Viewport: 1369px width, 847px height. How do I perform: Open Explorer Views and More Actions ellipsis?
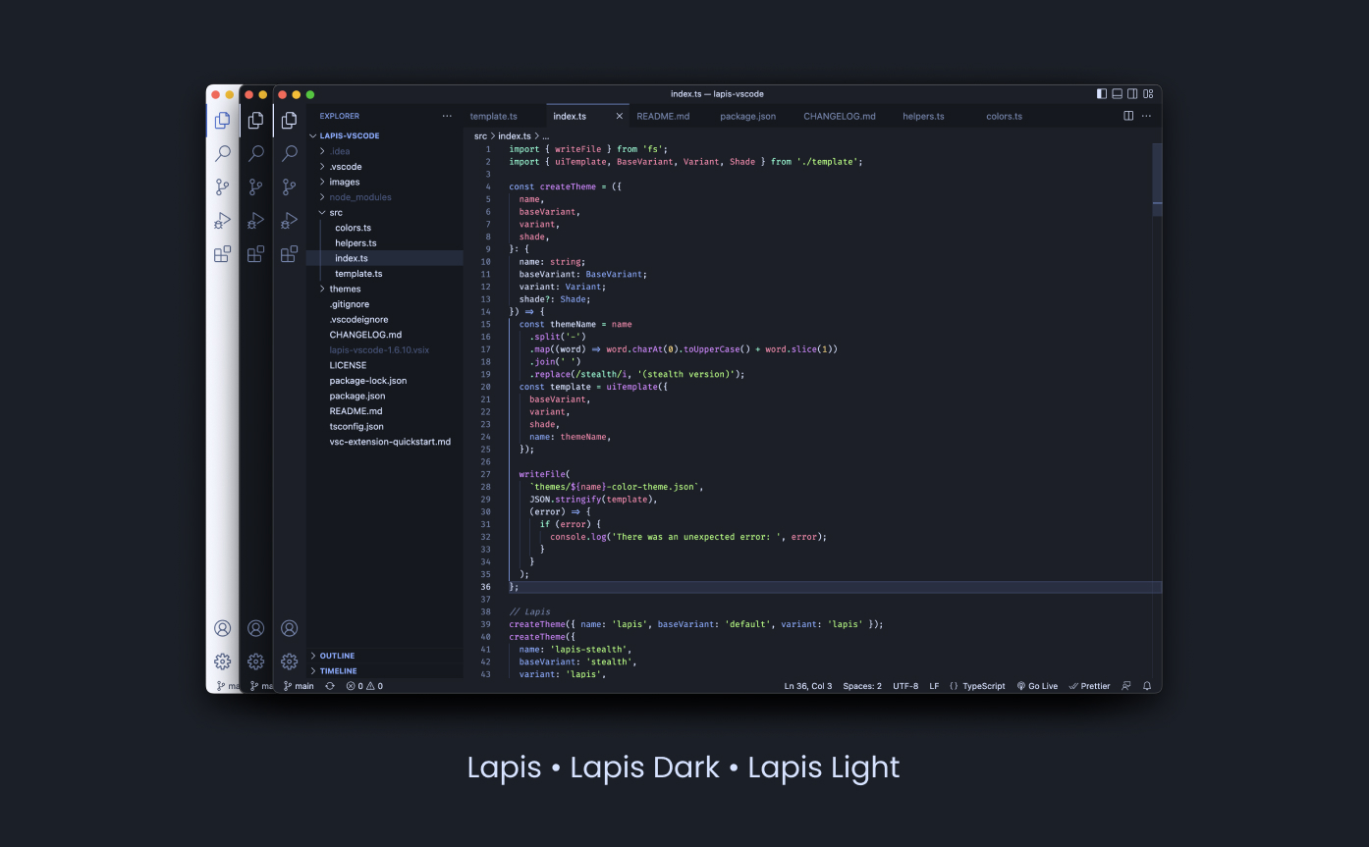(x=447, y=116)
